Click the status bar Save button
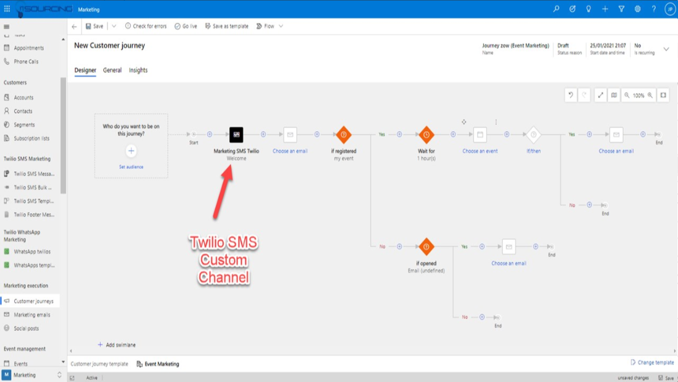This screenshot has width=678, height=382. point(666,378)
